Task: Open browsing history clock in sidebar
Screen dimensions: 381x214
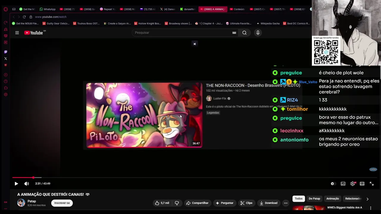Action: (x=5, y=81)
